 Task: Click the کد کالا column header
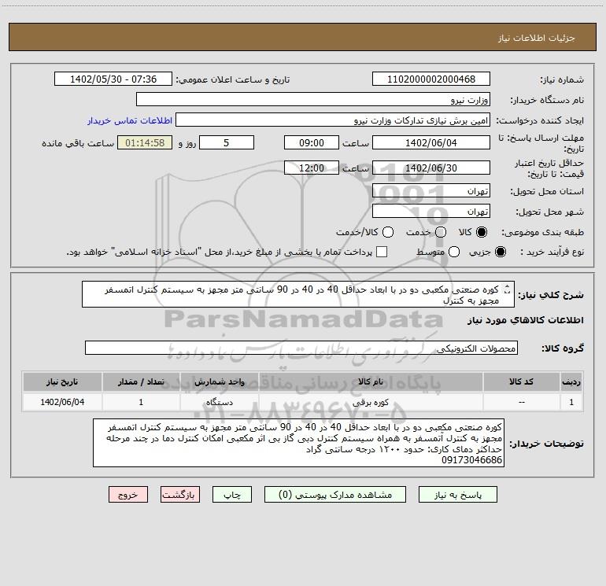tap(521, 381)
